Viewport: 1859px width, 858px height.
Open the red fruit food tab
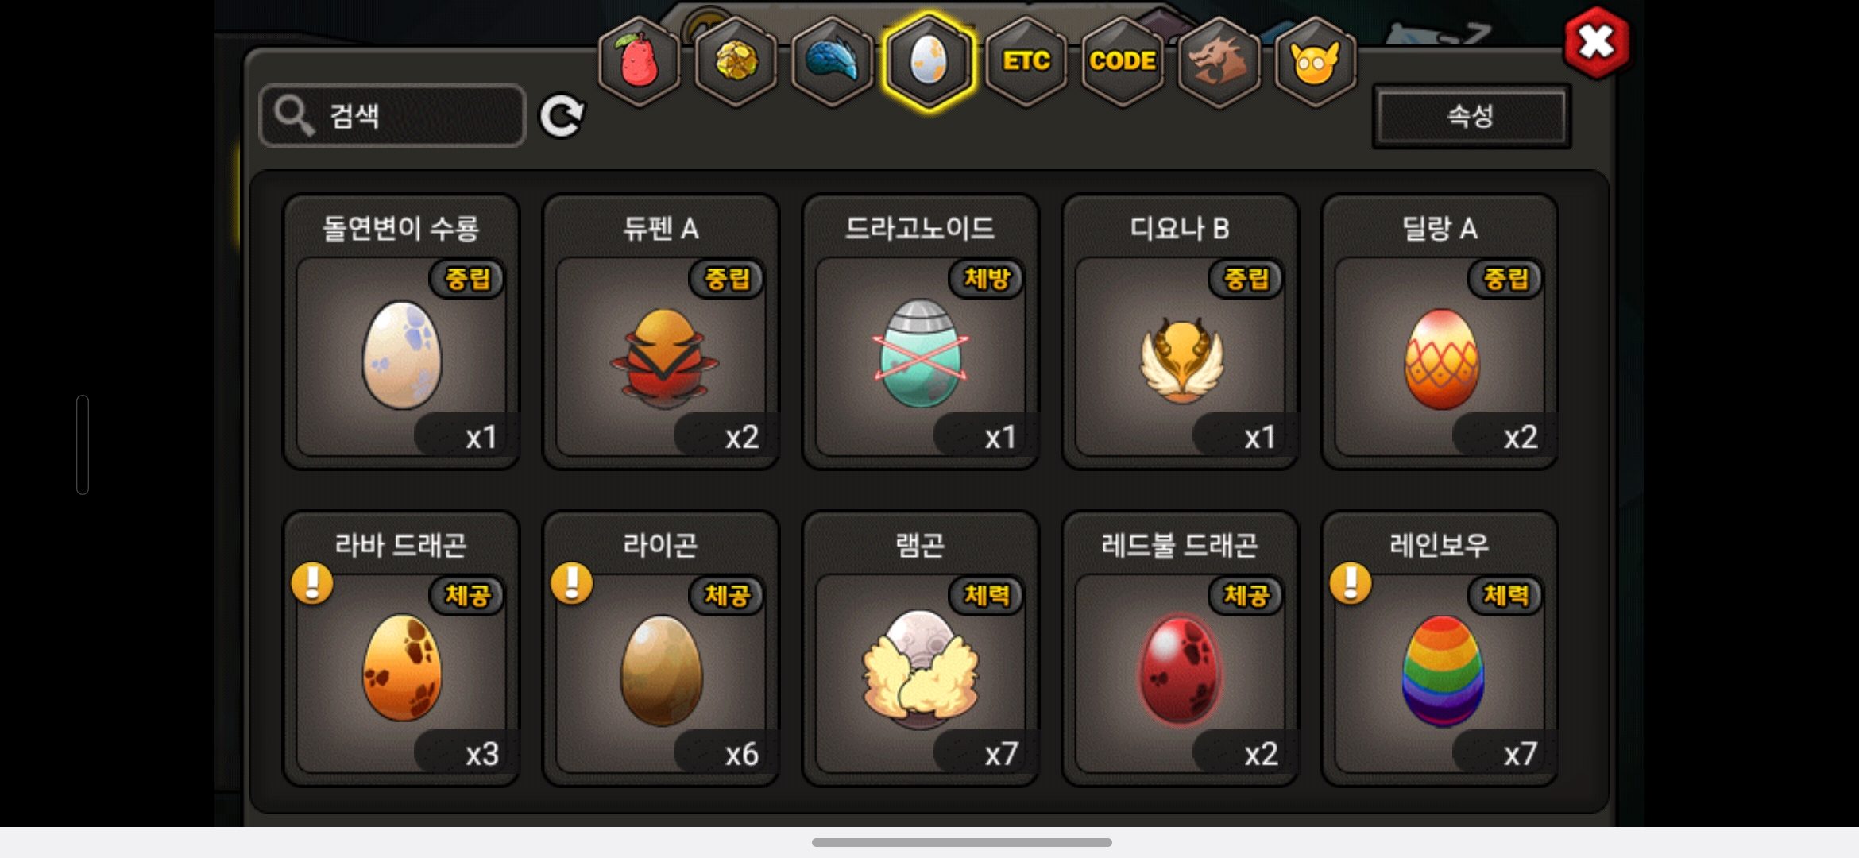pyautogui.click(x=640, y=61)
